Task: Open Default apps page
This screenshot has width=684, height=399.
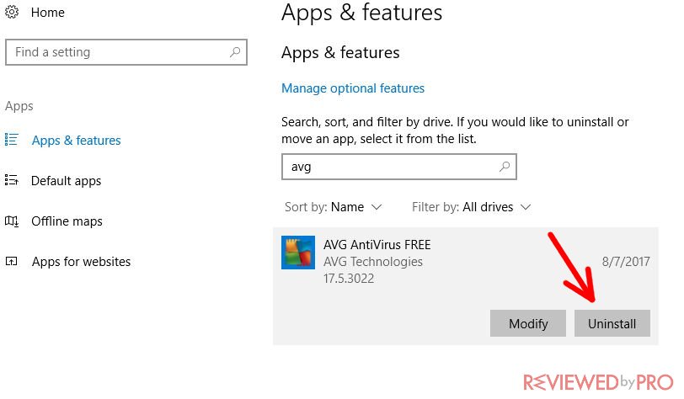Action: pos(66,181)
